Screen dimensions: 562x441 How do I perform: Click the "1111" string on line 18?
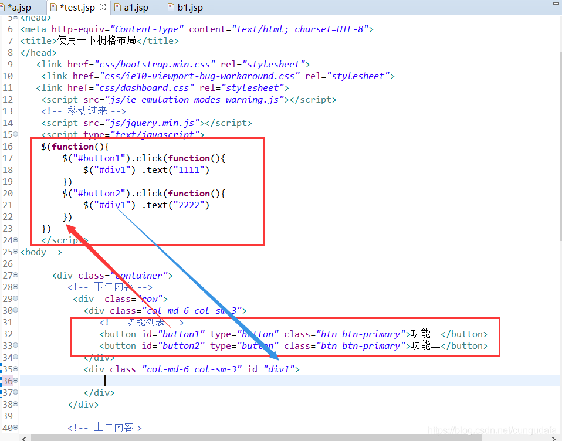[x=189, y=170]
